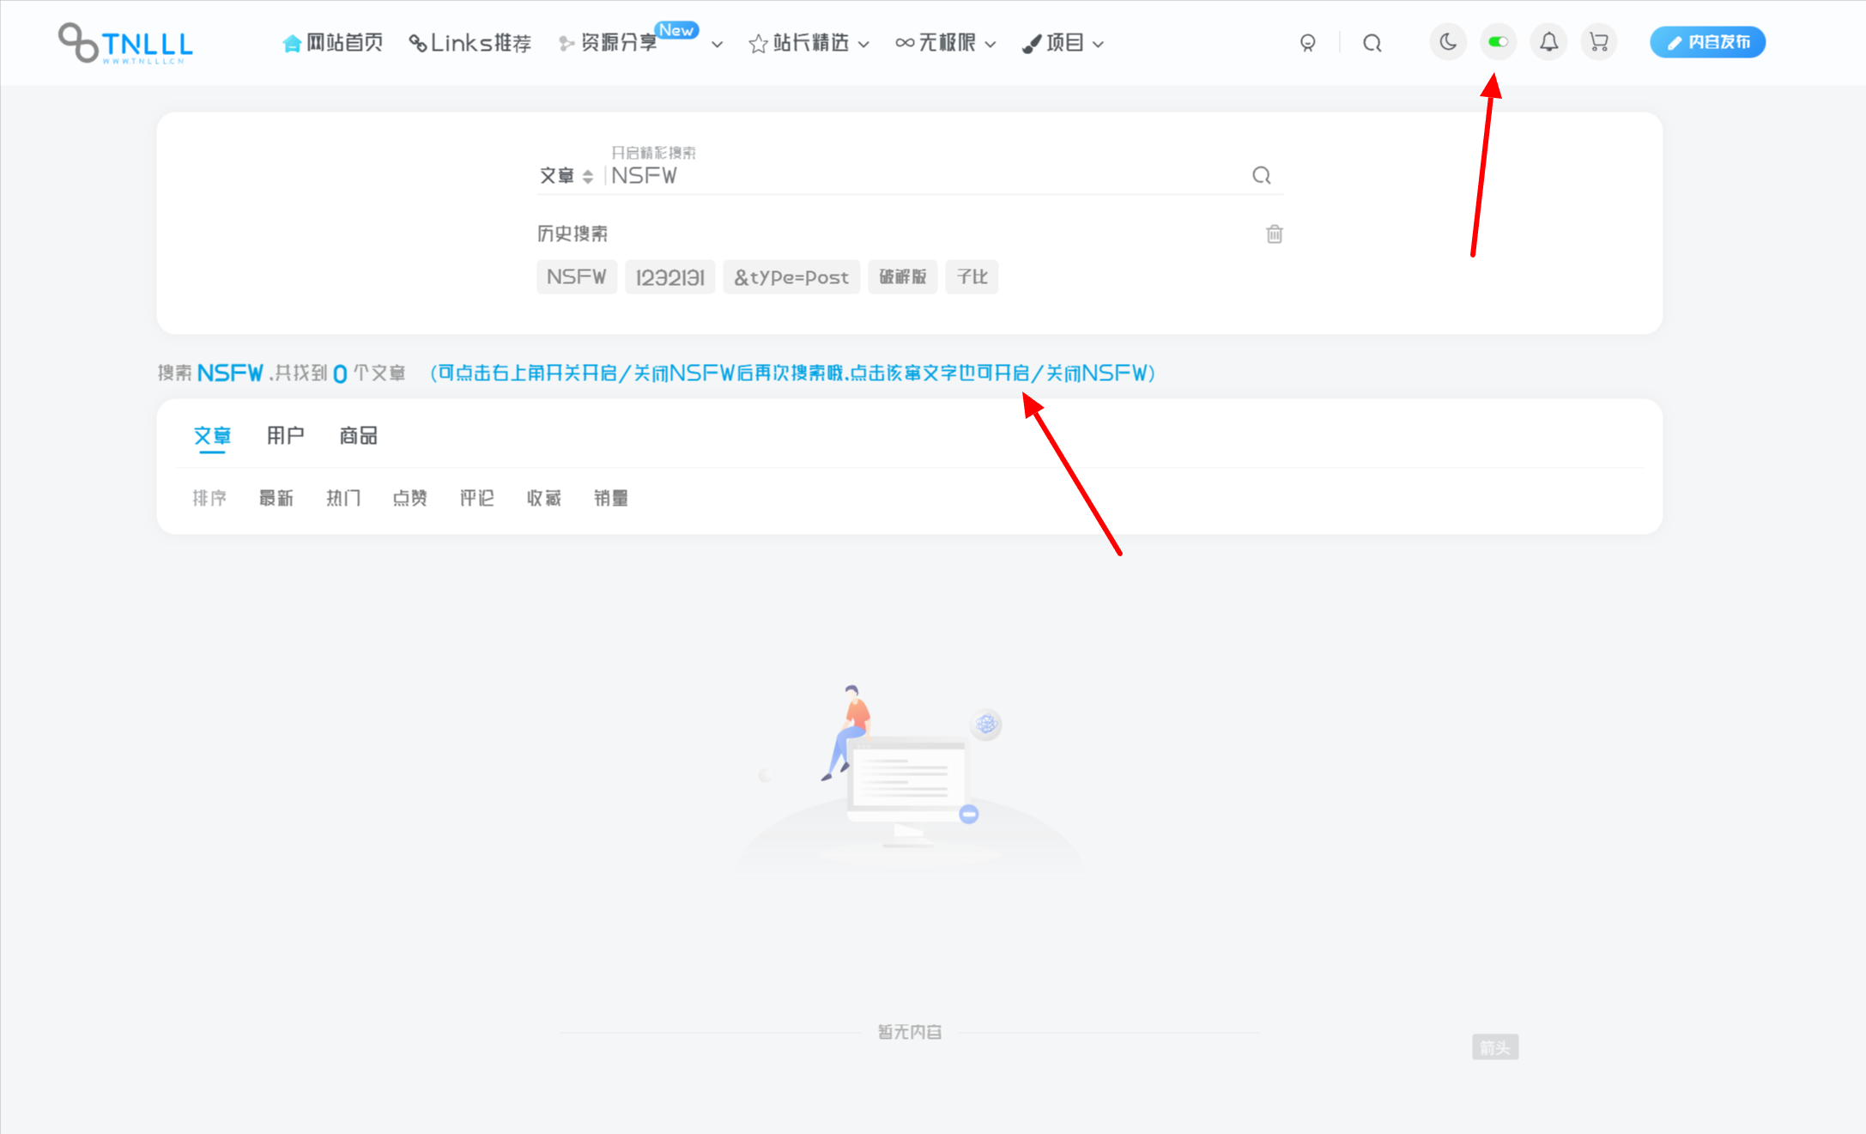Open the 文章 search type selector
This screenshot has height=1134, width=1866.
point(566,176)
